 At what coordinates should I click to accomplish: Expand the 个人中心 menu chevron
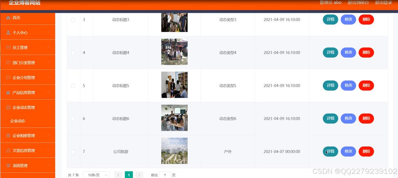[x=48, y=32]
